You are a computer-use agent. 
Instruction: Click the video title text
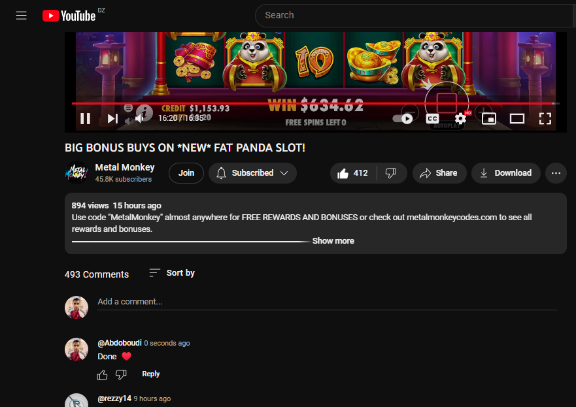pyautogui.click(x=185, y=148)
